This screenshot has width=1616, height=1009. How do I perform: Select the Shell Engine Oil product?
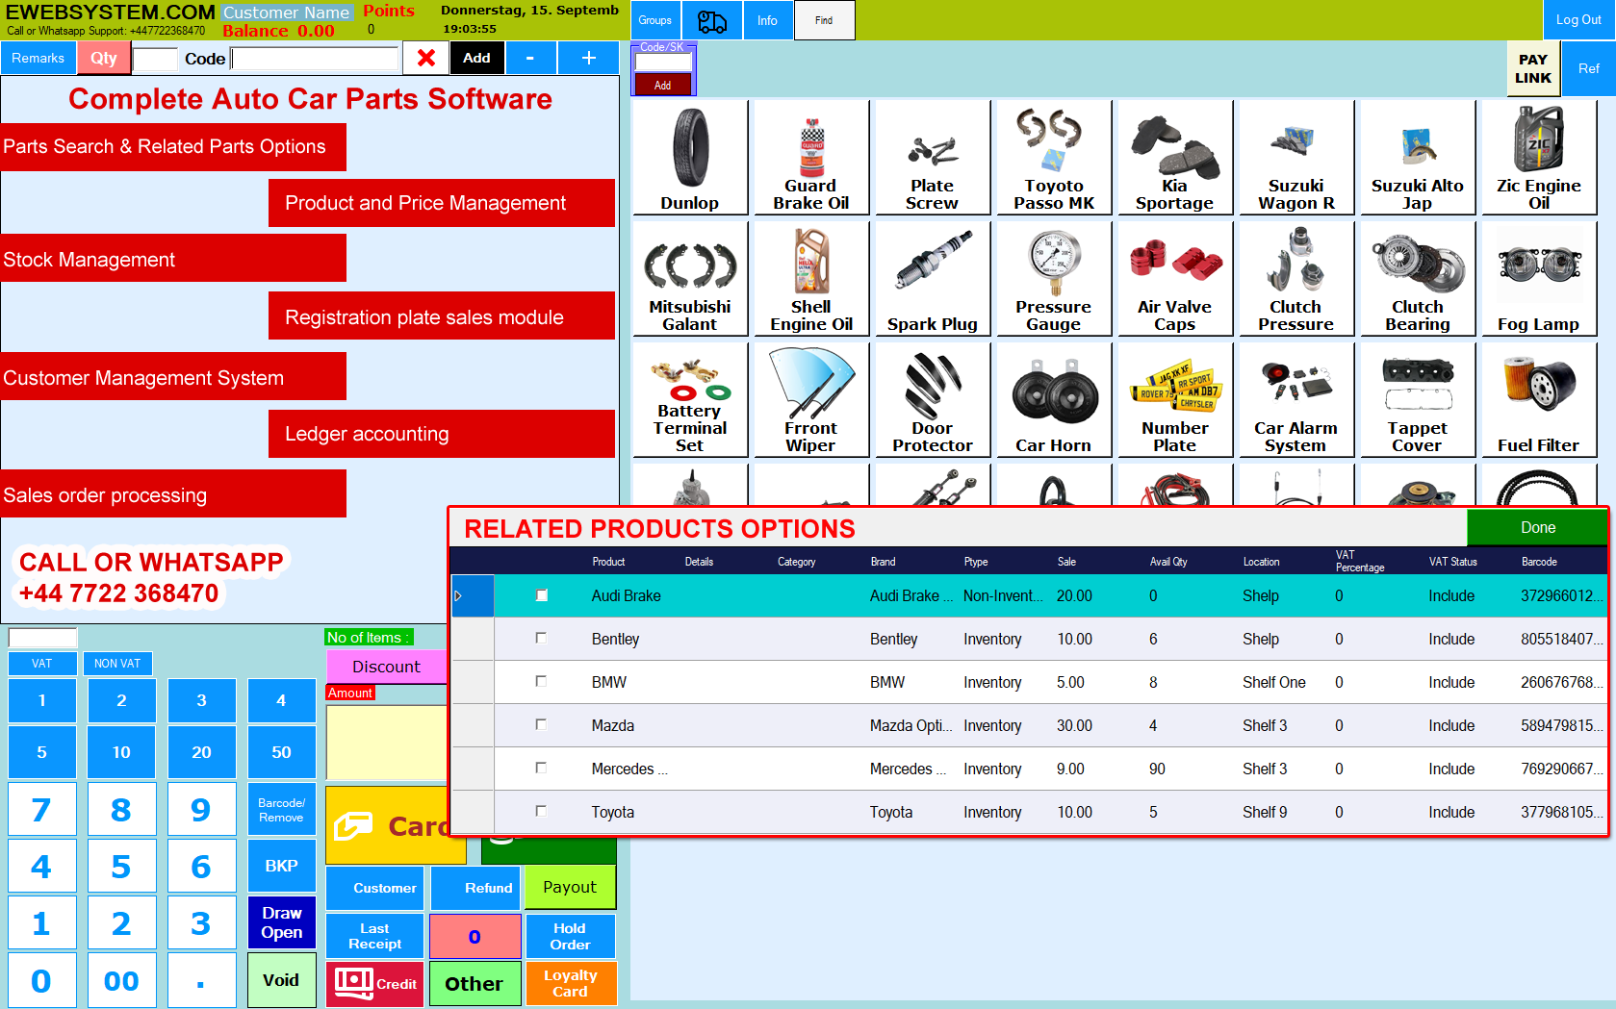[811, 278]
